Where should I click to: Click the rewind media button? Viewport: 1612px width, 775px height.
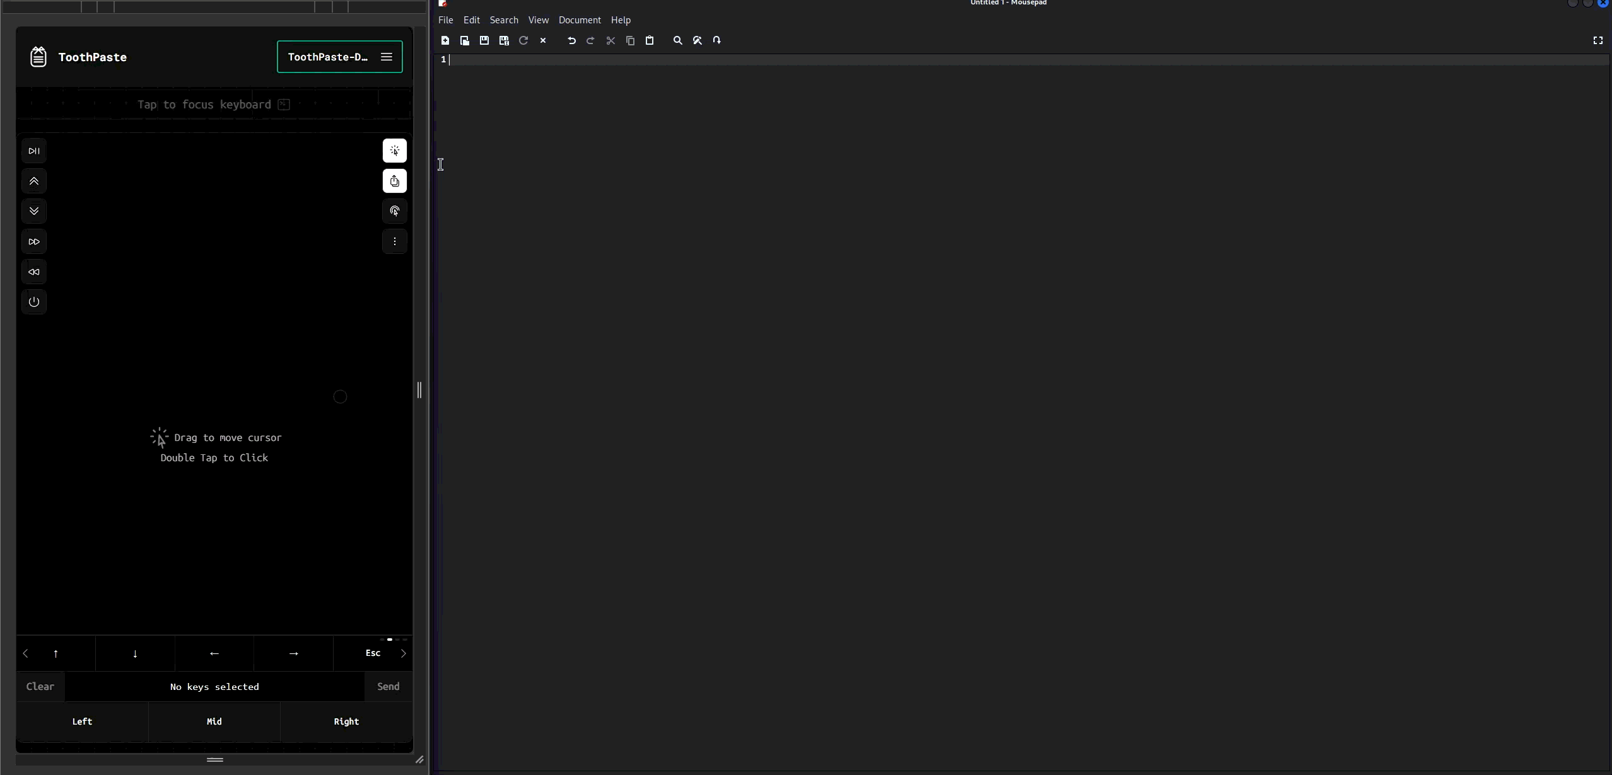point(34,272)
